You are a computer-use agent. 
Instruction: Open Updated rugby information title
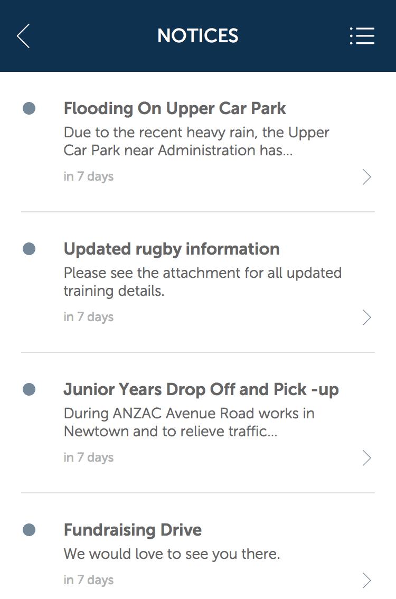tap(172, 249)
